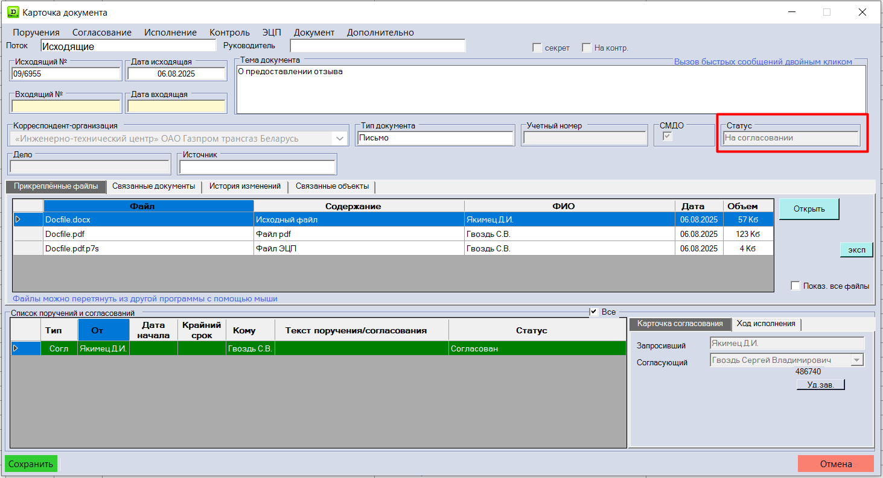Image resolution: width=883 pixels, height=478 pixels.
Task: Click the green «Сохранить» button
Action: pos(31,464)
